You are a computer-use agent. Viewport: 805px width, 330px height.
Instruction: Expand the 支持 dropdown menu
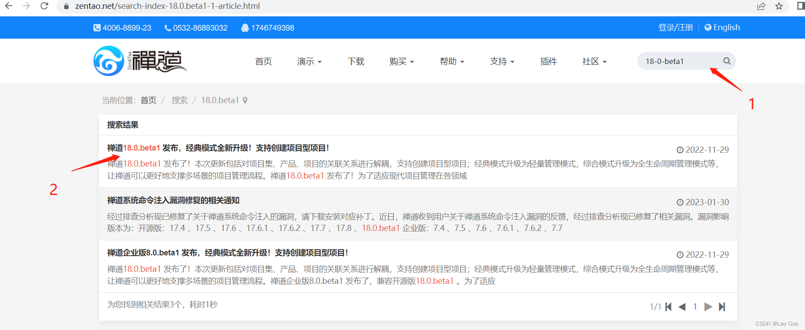pos(502,61)
